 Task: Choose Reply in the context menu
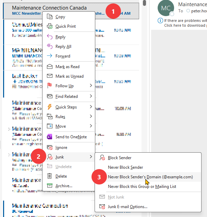69,37
